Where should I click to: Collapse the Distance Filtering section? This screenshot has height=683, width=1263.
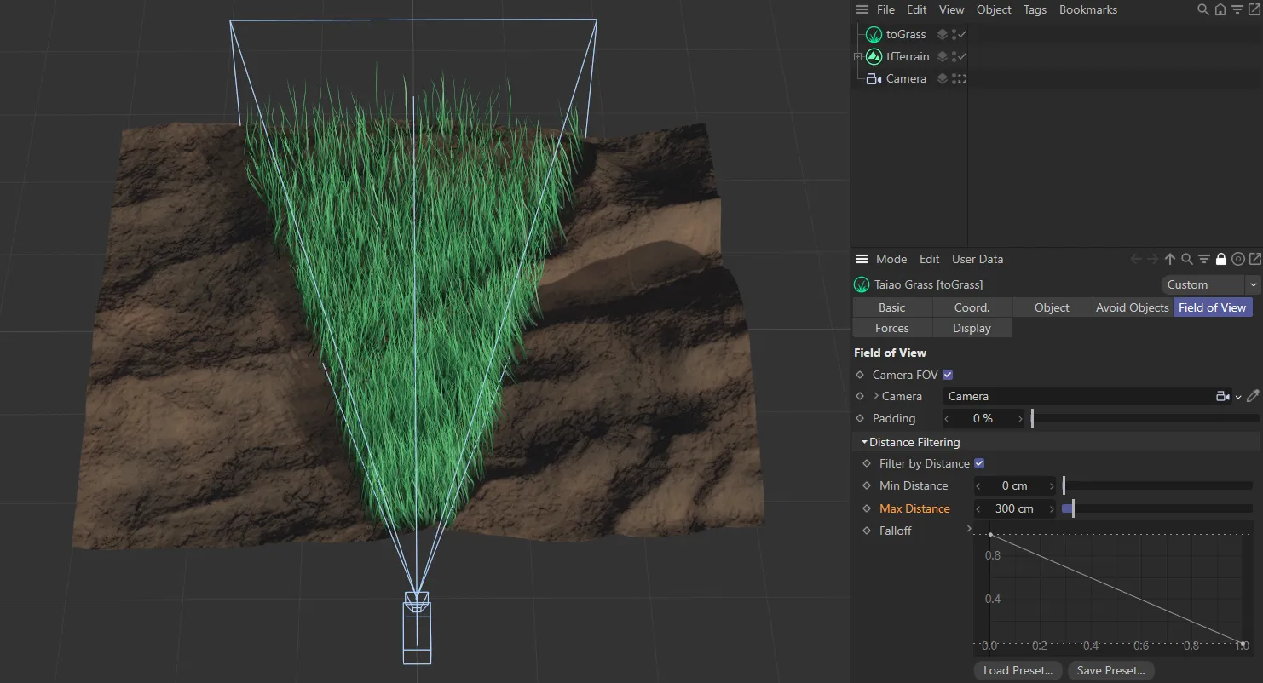(x=864, y=442)
